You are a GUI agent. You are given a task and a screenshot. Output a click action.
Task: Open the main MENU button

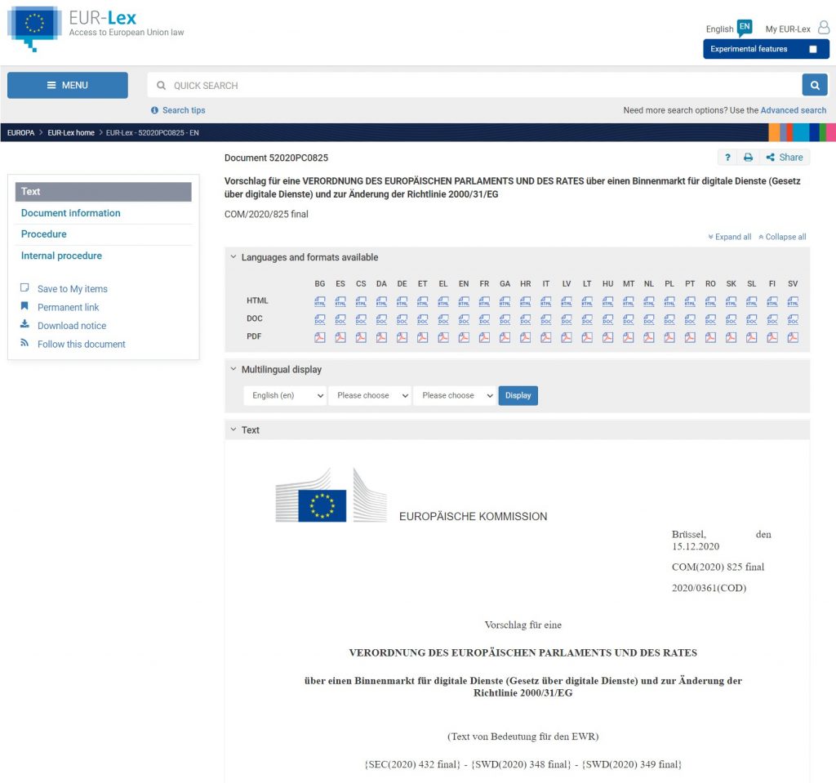tap(68, 85)
